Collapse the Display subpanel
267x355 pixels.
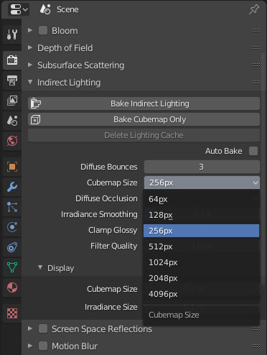(40, 268)
